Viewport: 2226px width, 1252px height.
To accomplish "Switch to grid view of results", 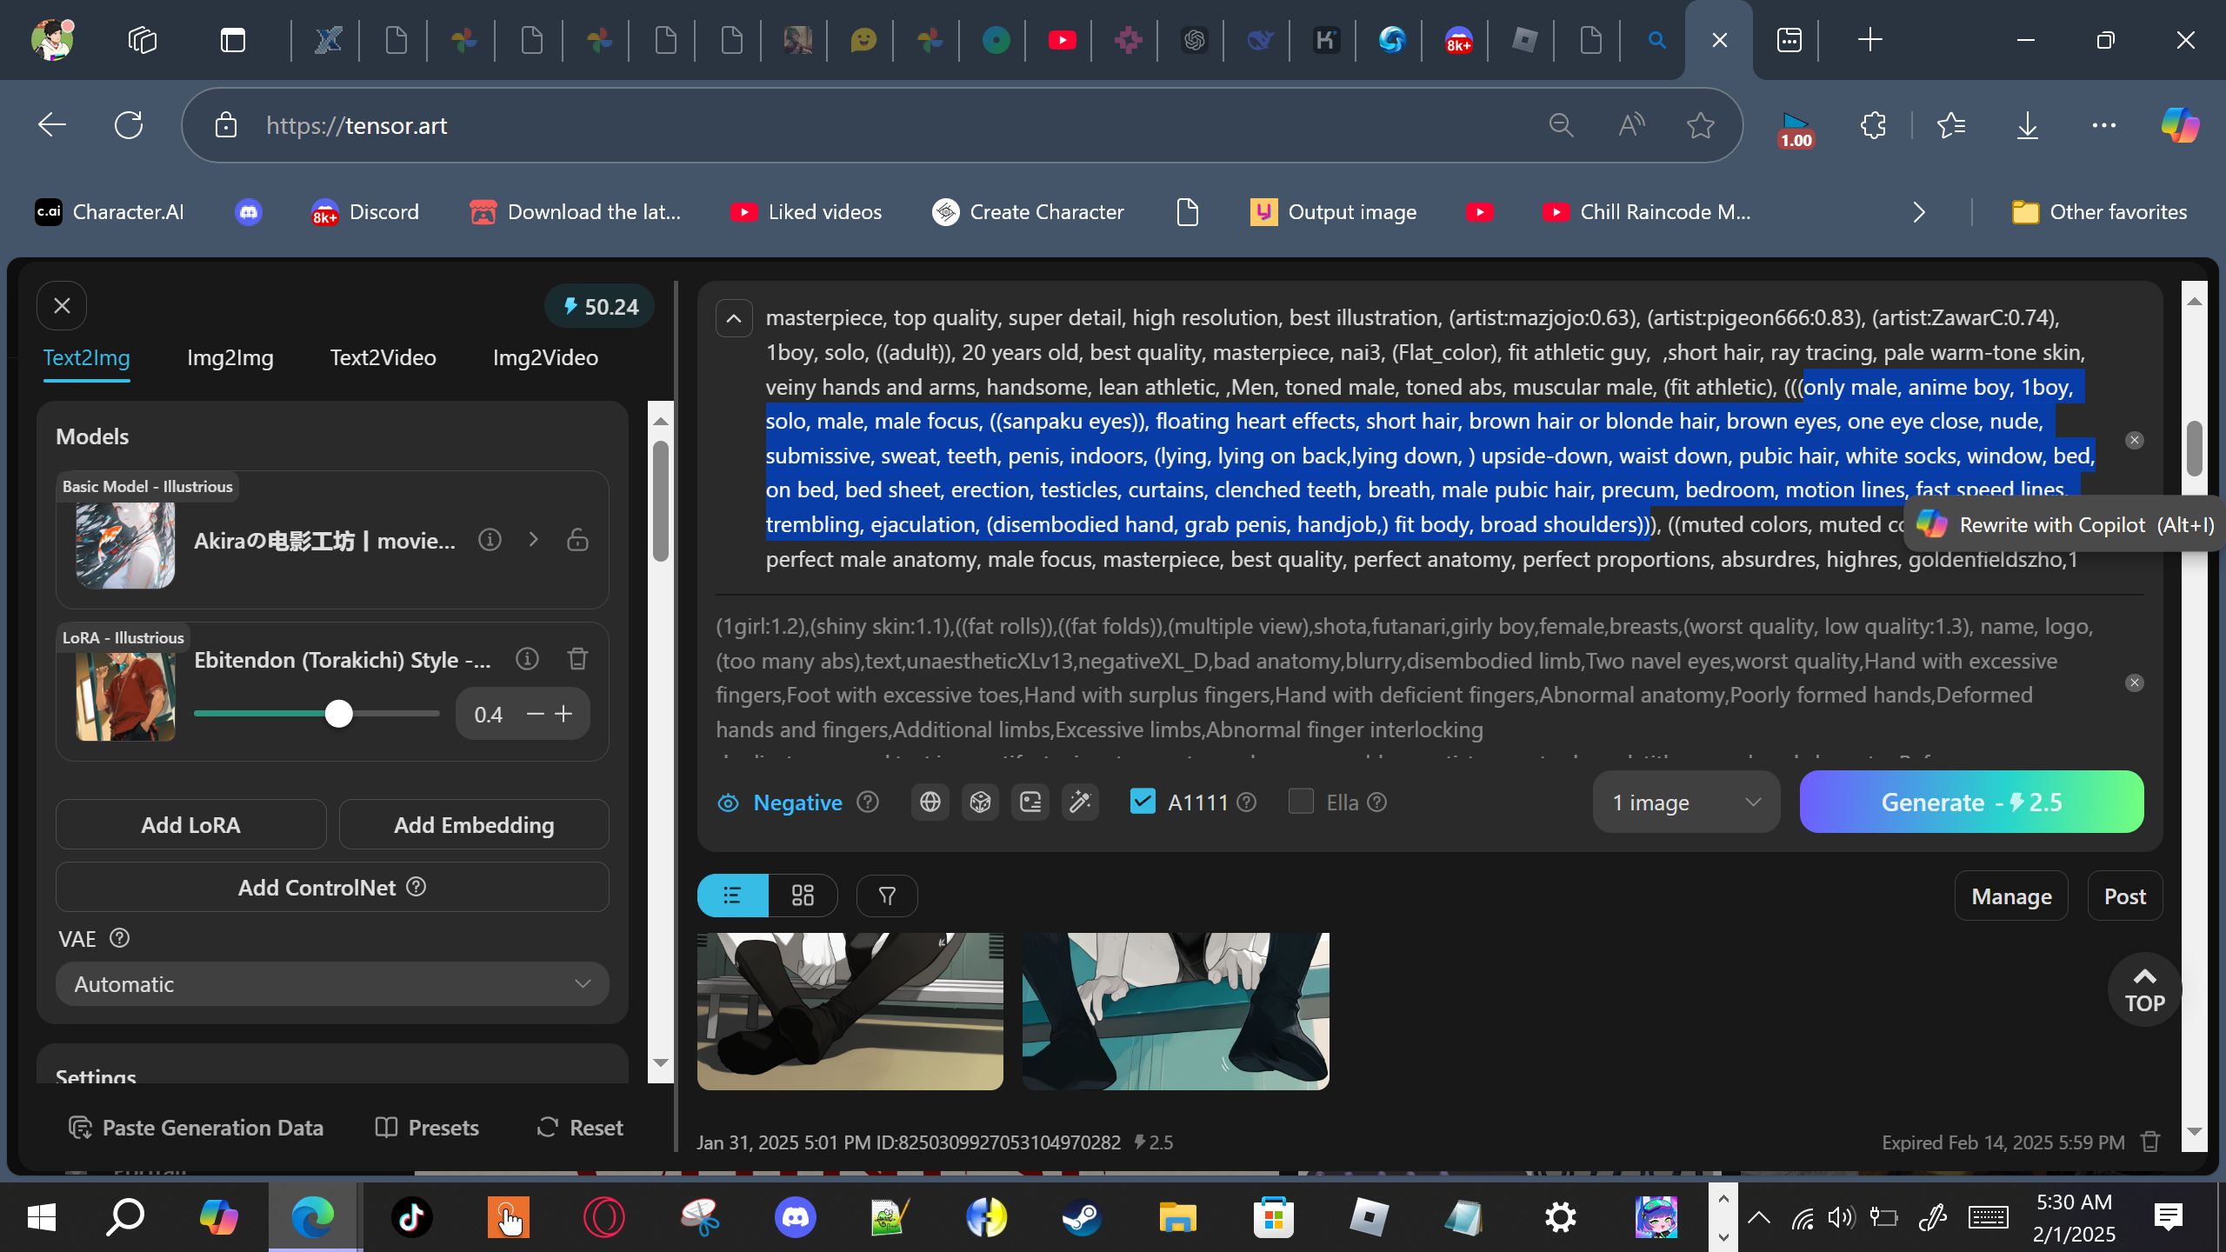I will click(803, 896).
